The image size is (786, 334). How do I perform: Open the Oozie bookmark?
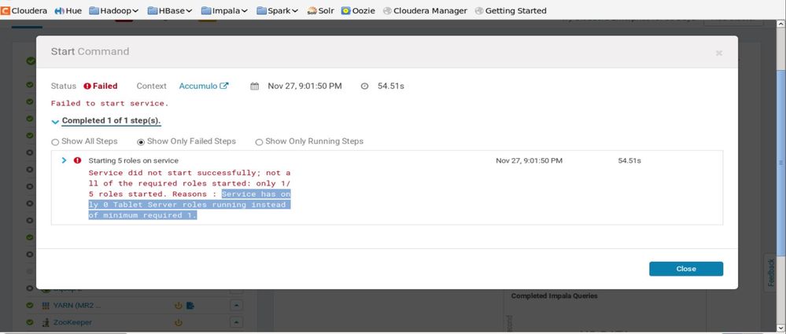(x=358, y=10)
